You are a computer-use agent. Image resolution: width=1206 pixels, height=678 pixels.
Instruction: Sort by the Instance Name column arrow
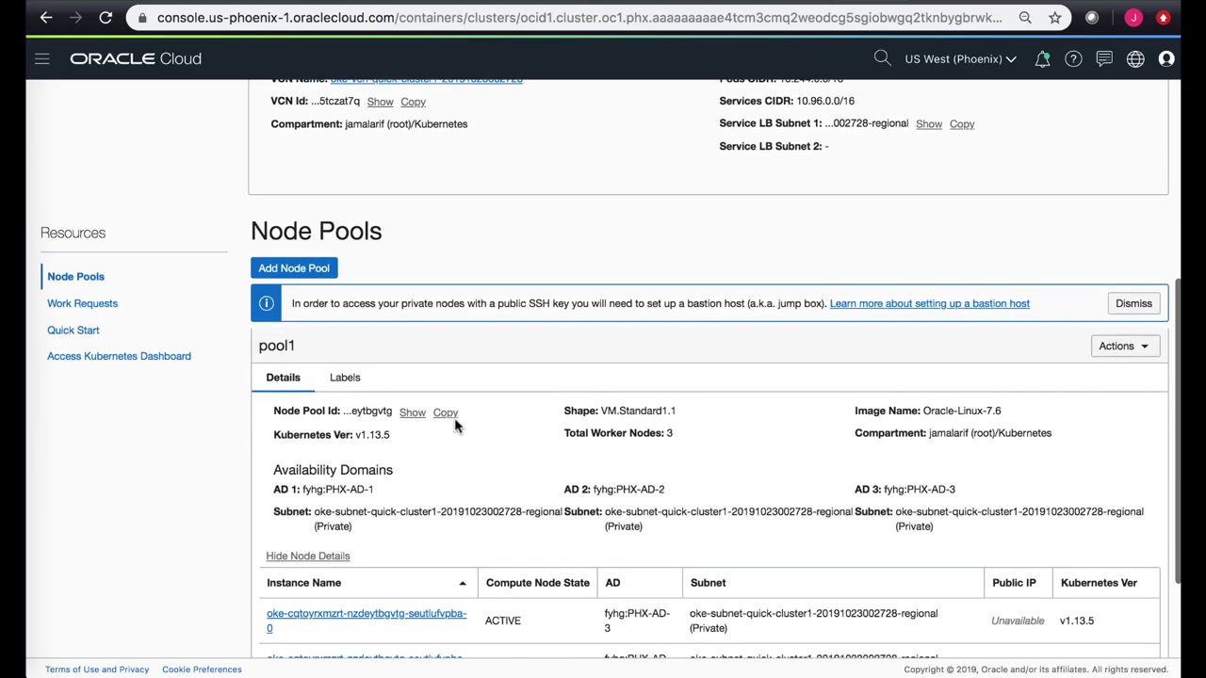click(x=462, y=583)
